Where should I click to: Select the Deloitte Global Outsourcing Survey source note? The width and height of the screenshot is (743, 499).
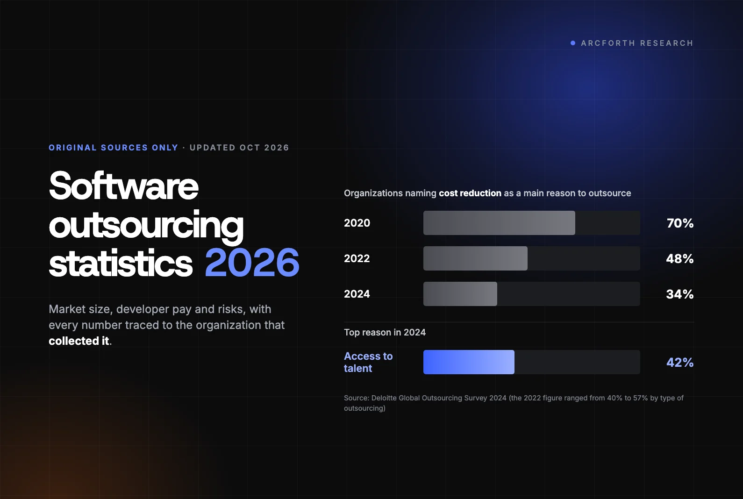point(514,403)
